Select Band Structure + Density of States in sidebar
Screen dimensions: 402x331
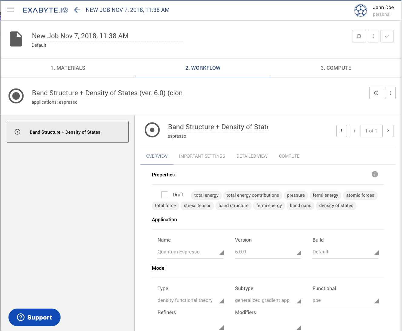coord(68,132)
